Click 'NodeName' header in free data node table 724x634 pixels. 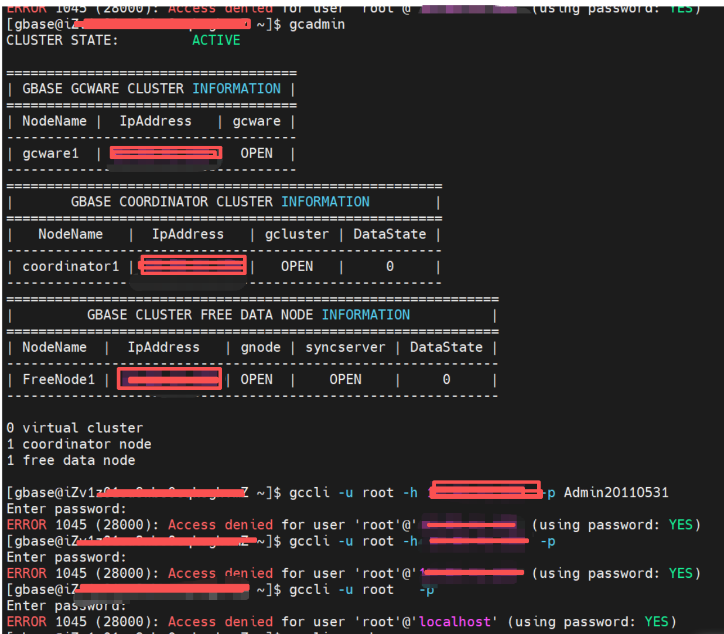(x=54, y=347)
